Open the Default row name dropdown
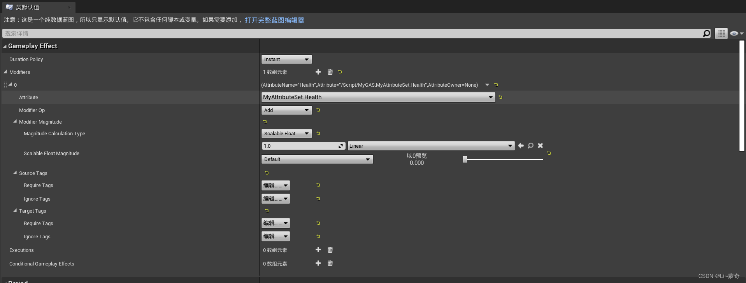 [317, 159]
